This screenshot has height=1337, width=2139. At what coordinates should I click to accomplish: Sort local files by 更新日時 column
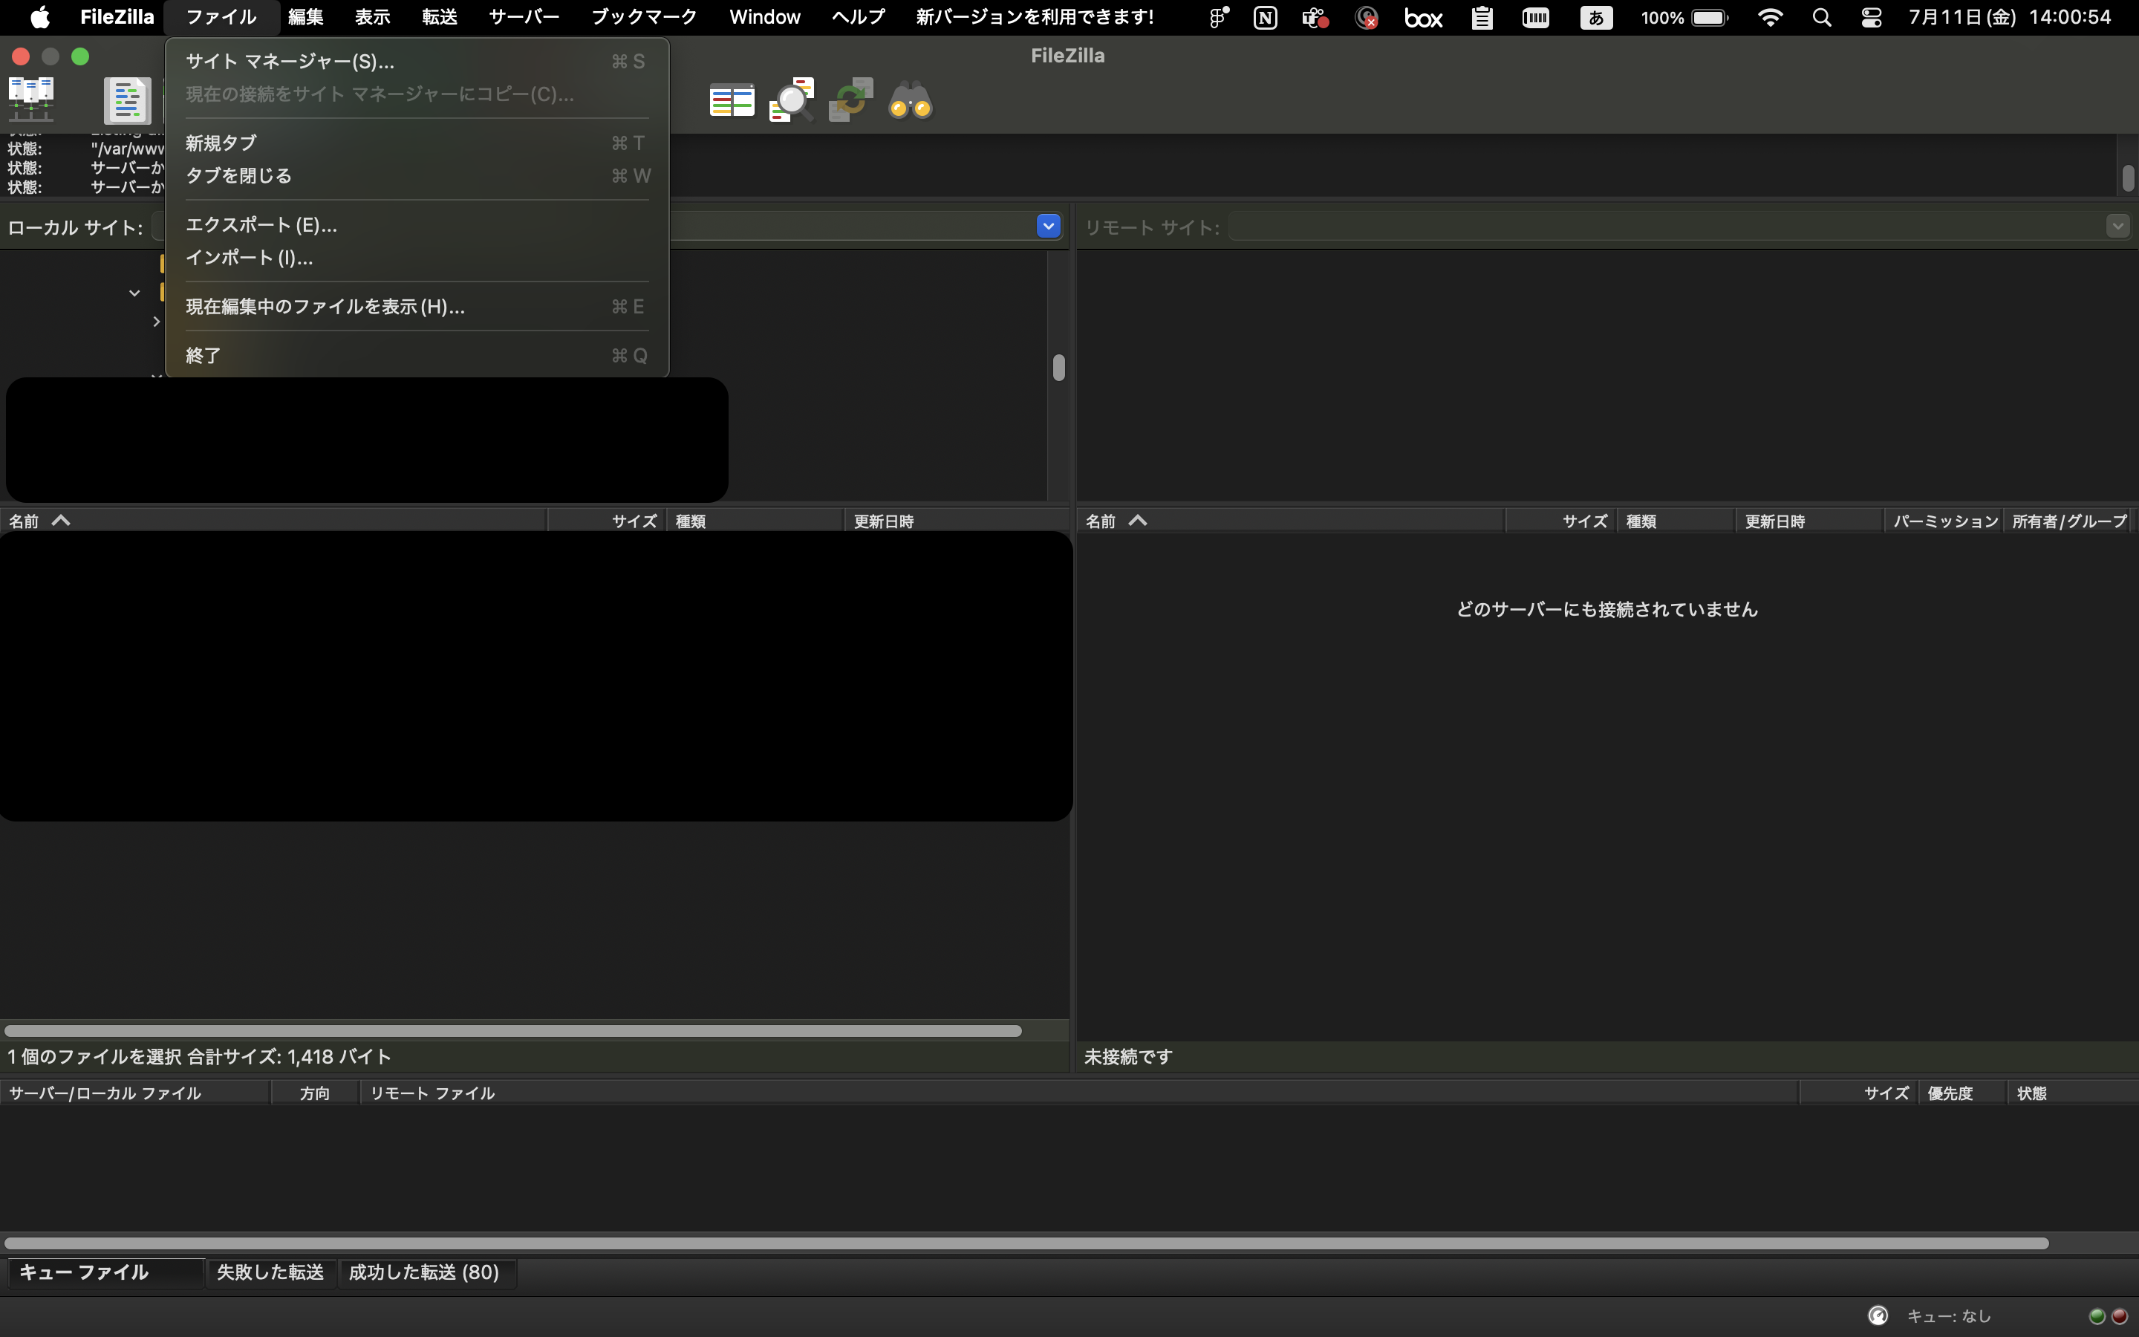pyautogui.click(x=957, y=521)
